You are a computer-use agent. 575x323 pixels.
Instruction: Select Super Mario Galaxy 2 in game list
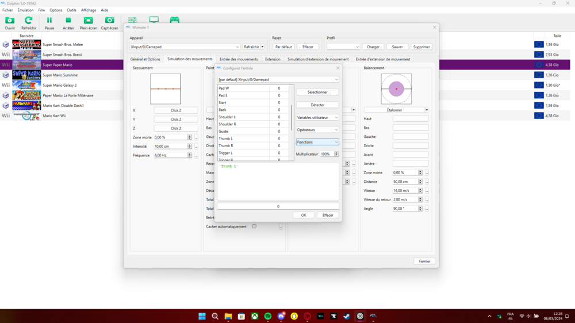[x=59, y=85]
